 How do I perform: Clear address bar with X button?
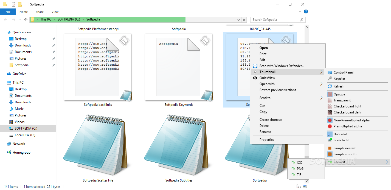(244, 20)
